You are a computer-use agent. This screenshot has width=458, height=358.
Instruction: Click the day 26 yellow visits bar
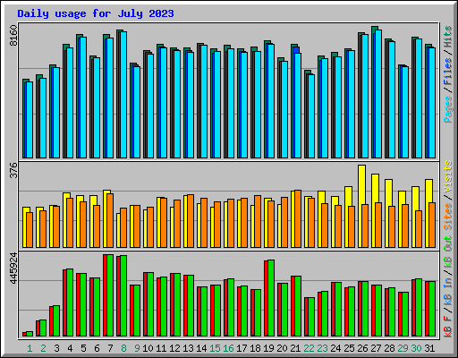coord(361,206)
